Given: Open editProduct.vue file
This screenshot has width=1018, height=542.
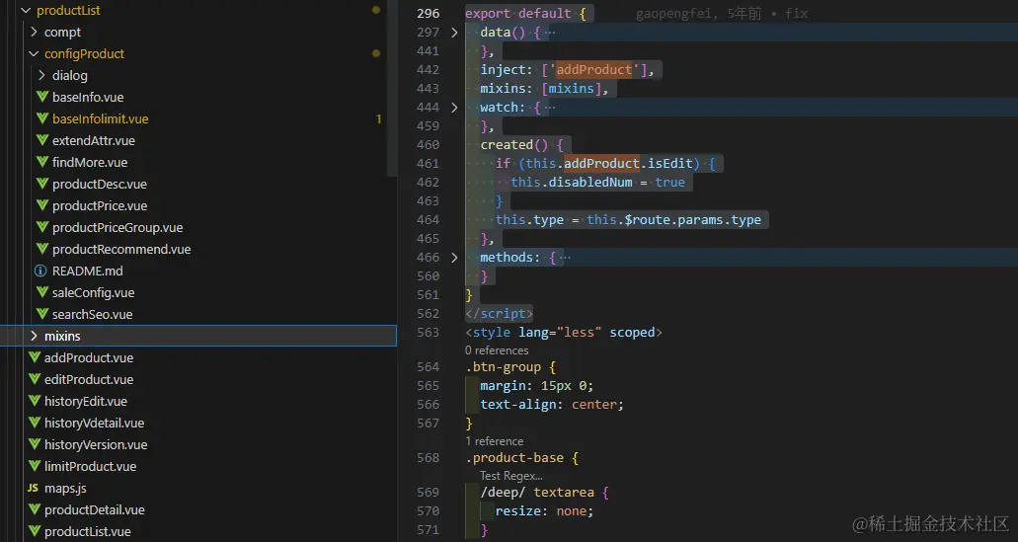Looking at the screenshot, I should tap(88, 379).
